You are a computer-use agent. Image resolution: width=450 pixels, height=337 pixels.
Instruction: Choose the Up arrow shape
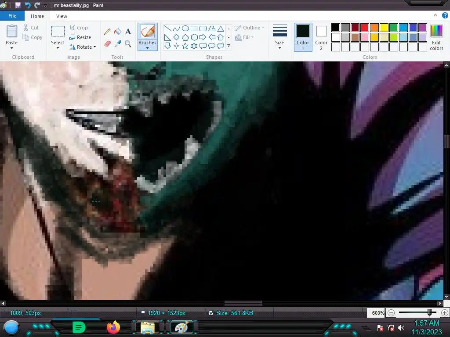pyautogui.click(x=221, y=37)
